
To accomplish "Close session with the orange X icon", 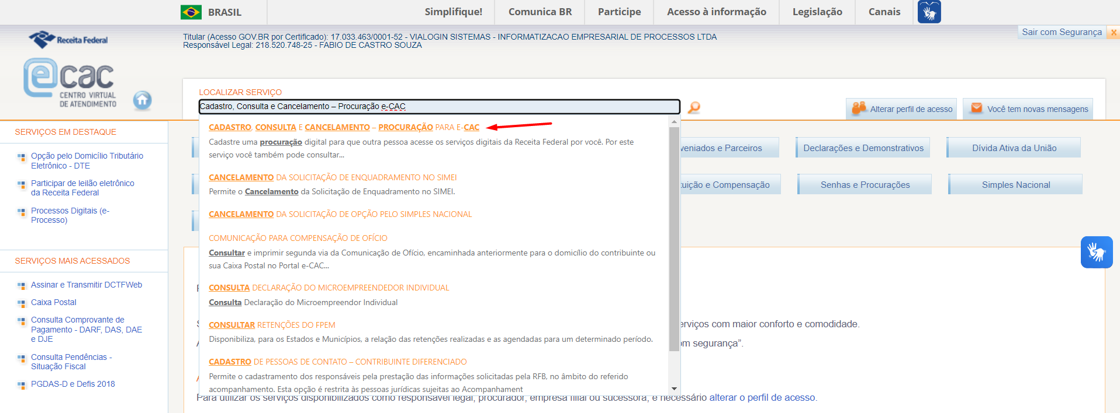I will tap(1114, 33).
